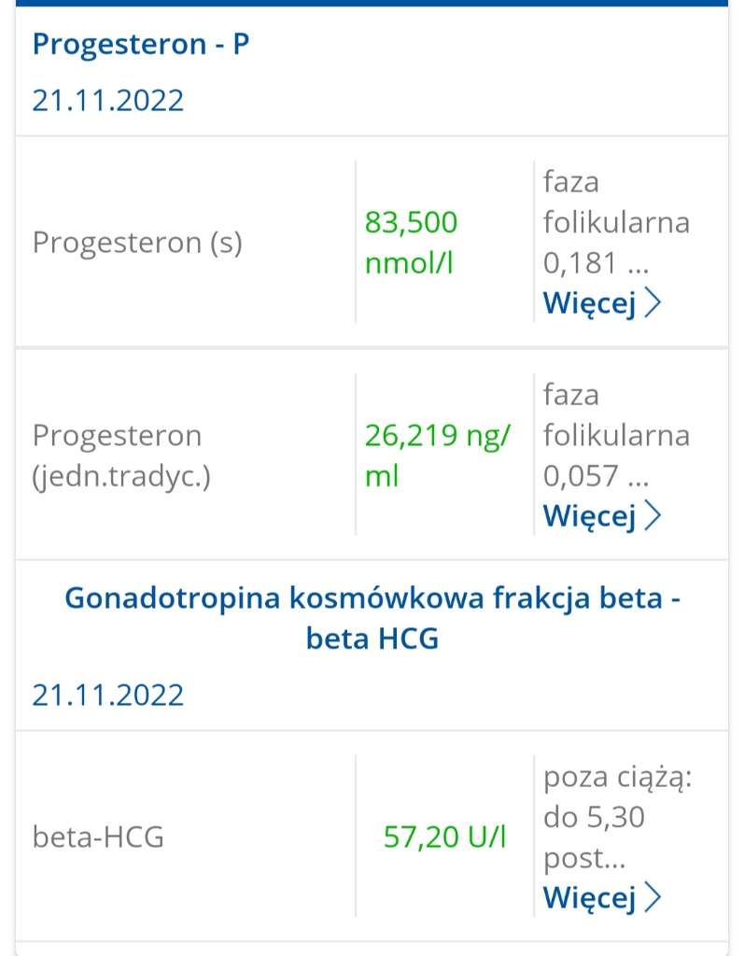Expand the chevron in the beta-HCG row
The width and height of the screenshot is (744, 956).
[653, 897]
